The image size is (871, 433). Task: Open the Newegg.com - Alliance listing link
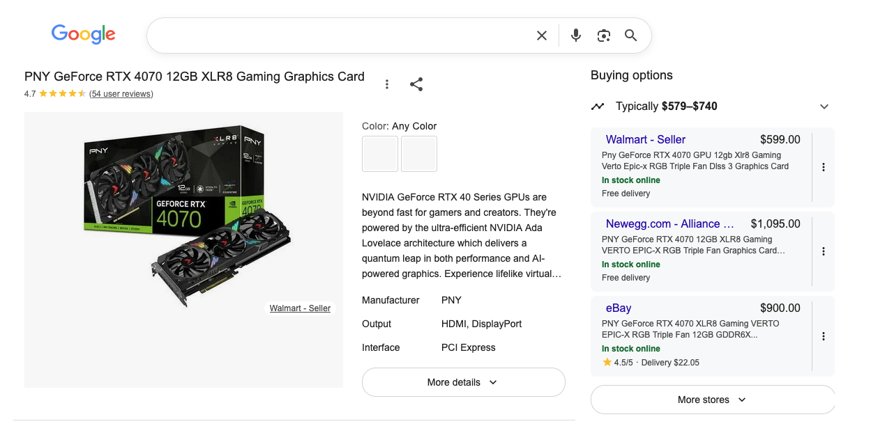[x=669, y=224]
